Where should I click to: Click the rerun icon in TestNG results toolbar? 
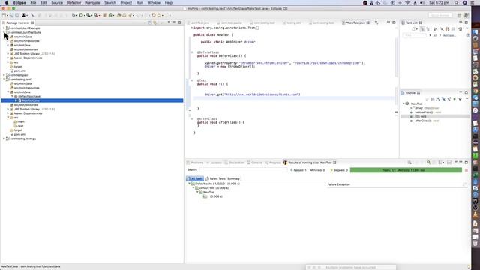pyautogui.click(x=409, y=163)
